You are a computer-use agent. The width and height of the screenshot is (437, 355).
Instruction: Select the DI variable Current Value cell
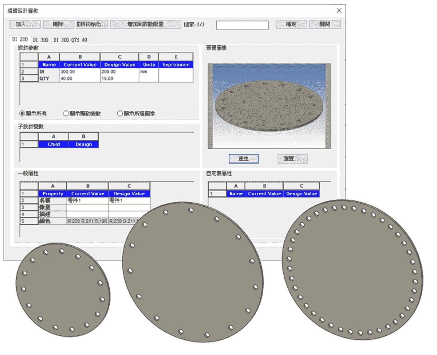(x=79, y=71)
